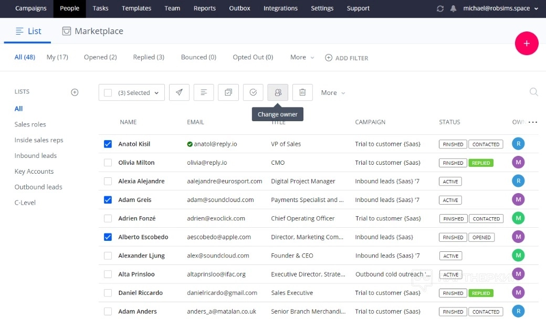Sort by the NAME column header
Screen dimensions: 546x319
tap(128, 122)
